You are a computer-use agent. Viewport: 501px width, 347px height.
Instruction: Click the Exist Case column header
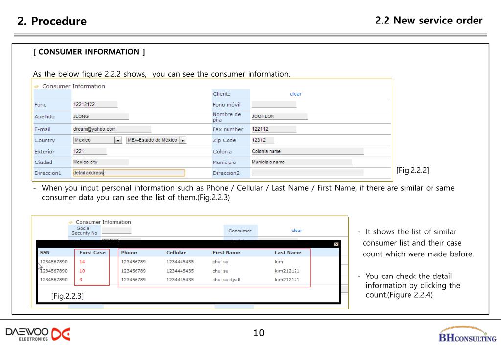pos(92,253)
